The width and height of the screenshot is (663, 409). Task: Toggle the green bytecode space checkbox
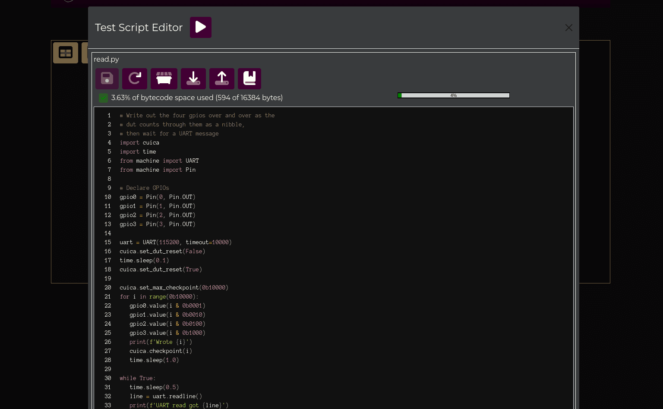[x=103, y=98]
